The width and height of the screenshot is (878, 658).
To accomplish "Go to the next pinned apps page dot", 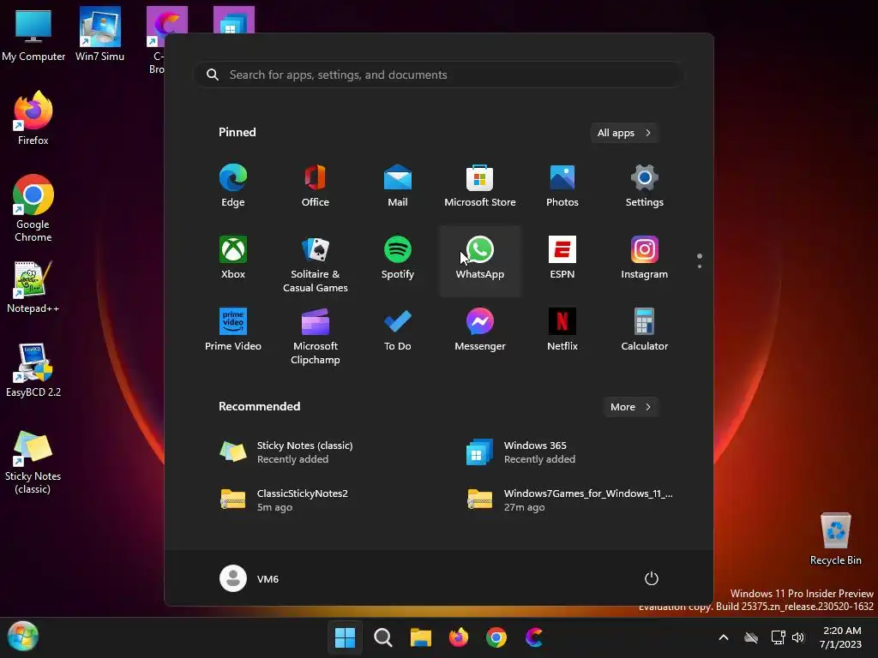I will click(x=700, y=266).
